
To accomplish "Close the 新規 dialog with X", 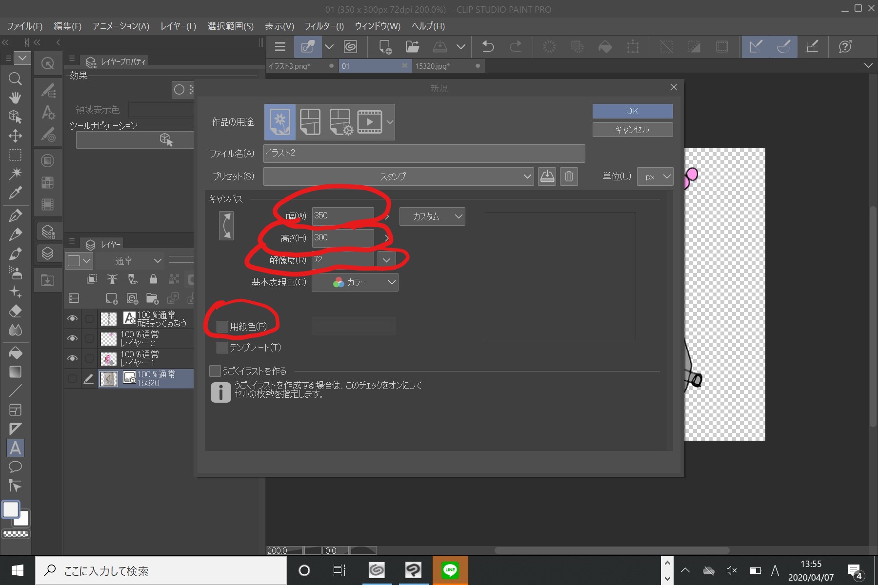I will click(x=674, y=87).
